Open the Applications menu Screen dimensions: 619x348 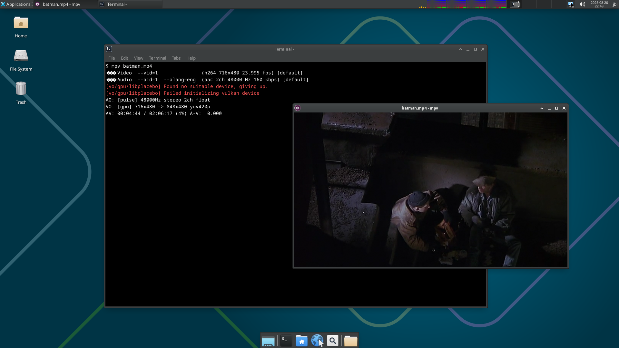click(16, 4)
